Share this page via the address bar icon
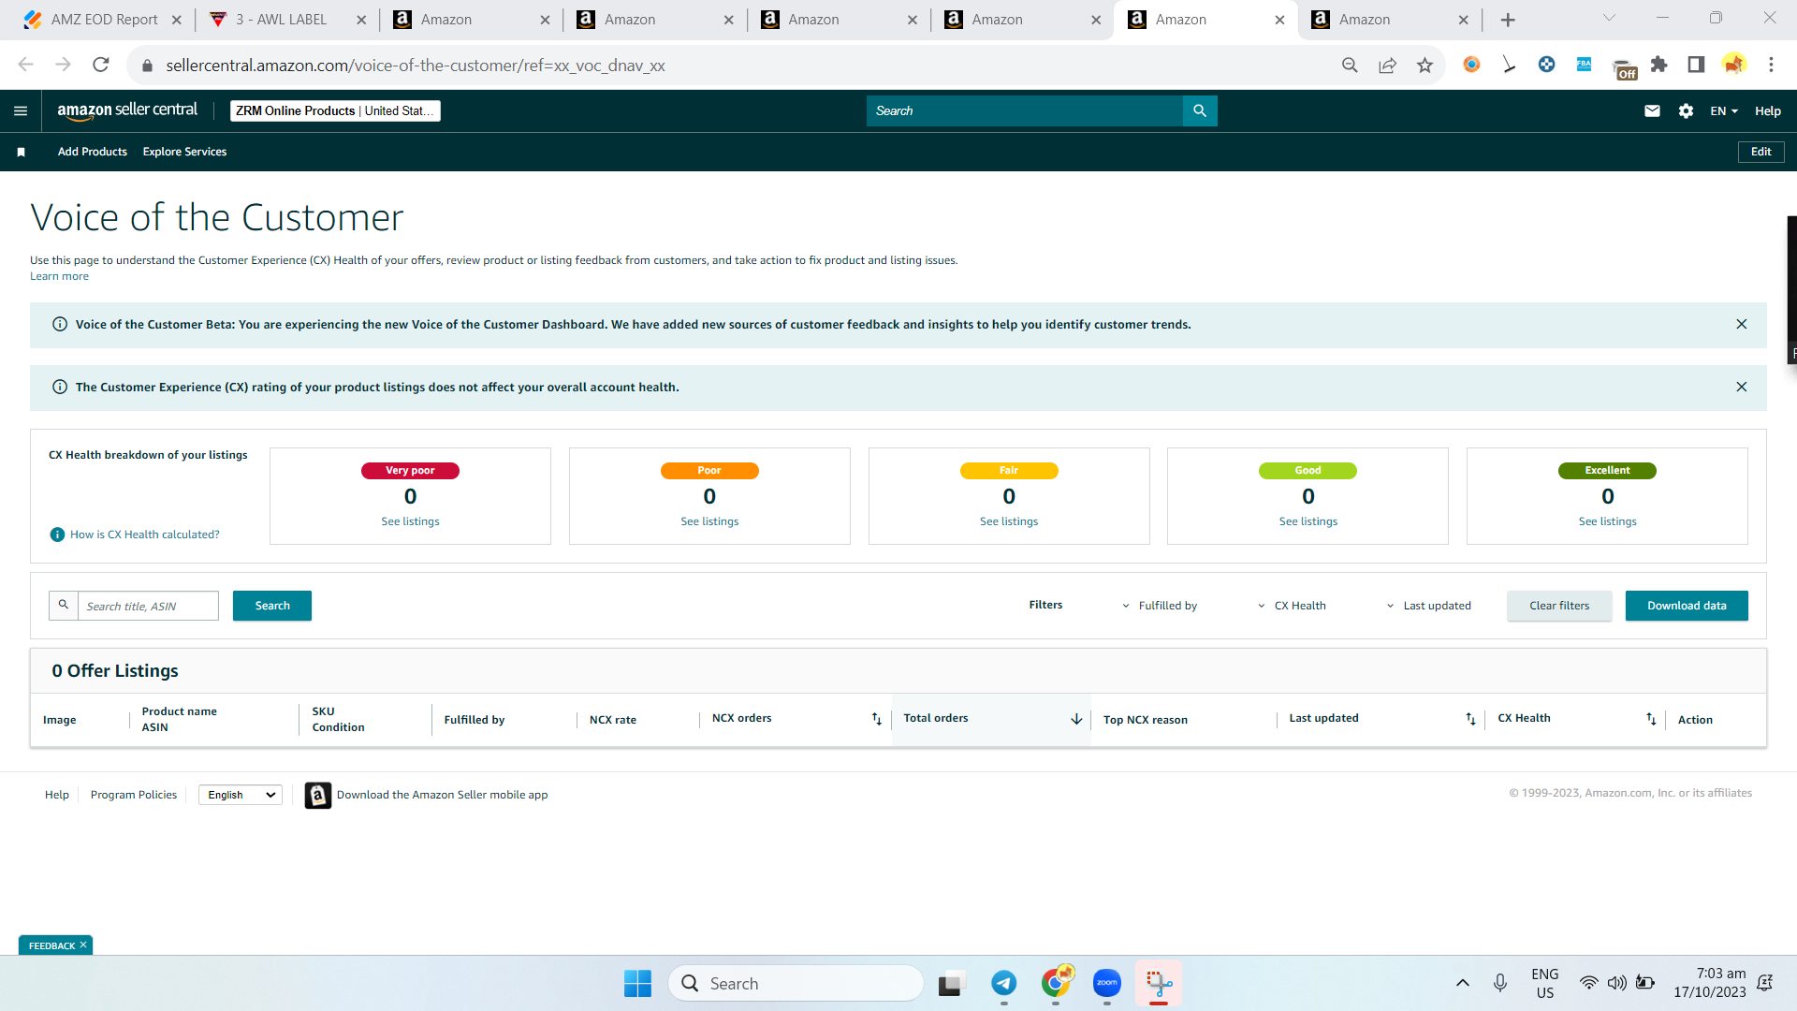 coord(1387,65)
